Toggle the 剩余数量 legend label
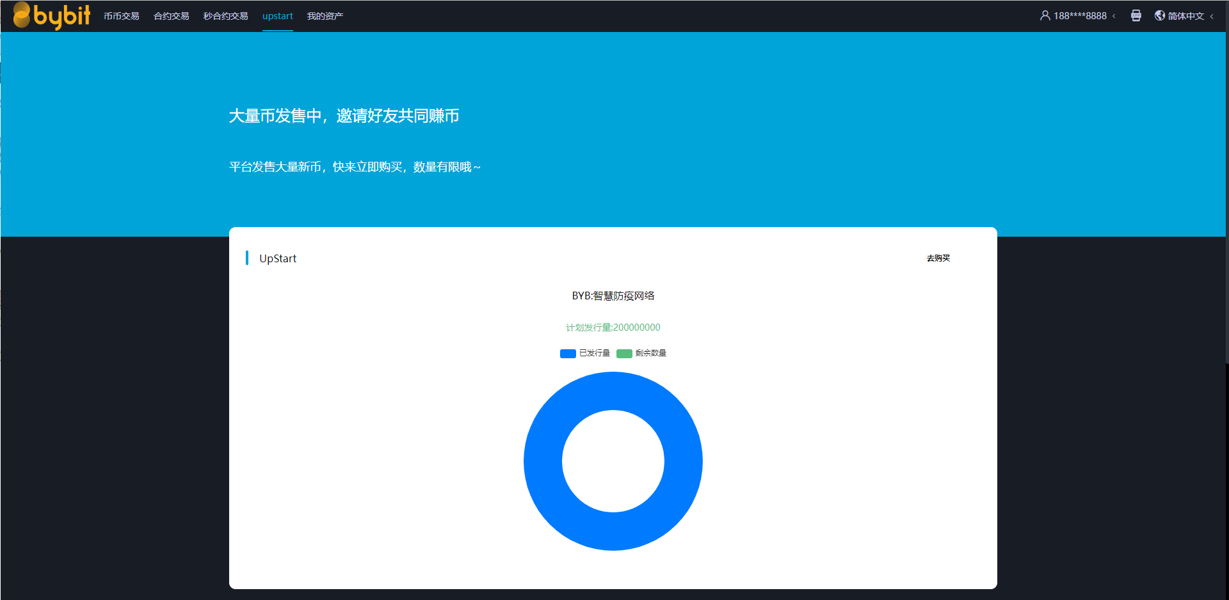The width and height of the screenshot is (1229, 600). (x=651, y=353)
